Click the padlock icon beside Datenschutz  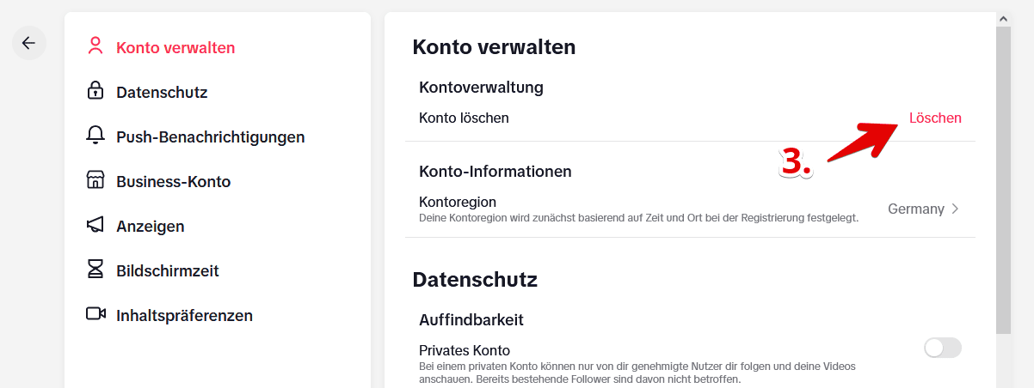(95, 91)
